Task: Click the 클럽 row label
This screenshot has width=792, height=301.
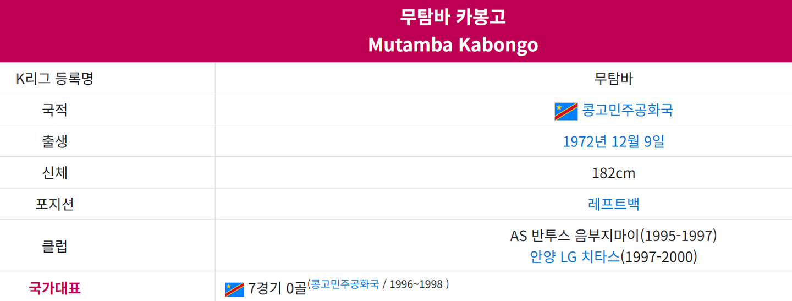Action: pyautogui.click(x=55, y=246)
